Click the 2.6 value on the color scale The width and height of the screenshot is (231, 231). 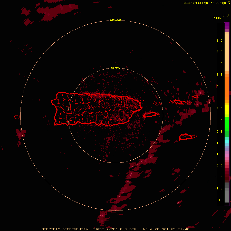(x=219, y=132)
